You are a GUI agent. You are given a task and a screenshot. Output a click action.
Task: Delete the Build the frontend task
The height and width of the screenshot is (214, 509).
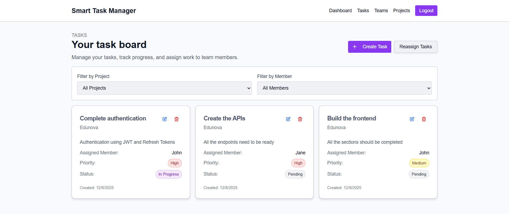click(424, 119)
